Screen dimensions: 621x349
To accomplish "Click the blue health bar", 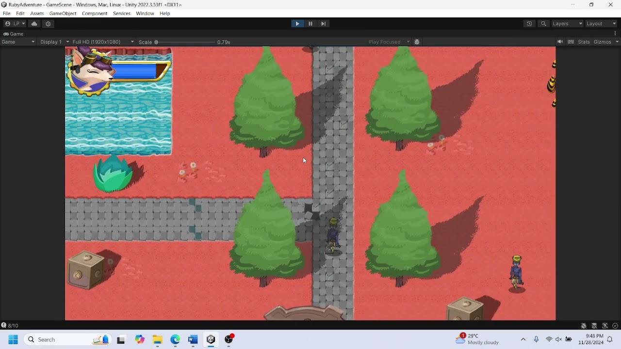I will tap(134, 71).
